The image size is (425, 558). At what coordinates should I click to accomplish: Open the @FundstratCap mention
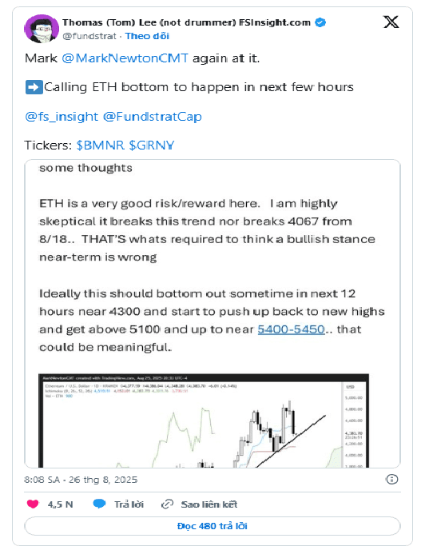coord(153,117)
